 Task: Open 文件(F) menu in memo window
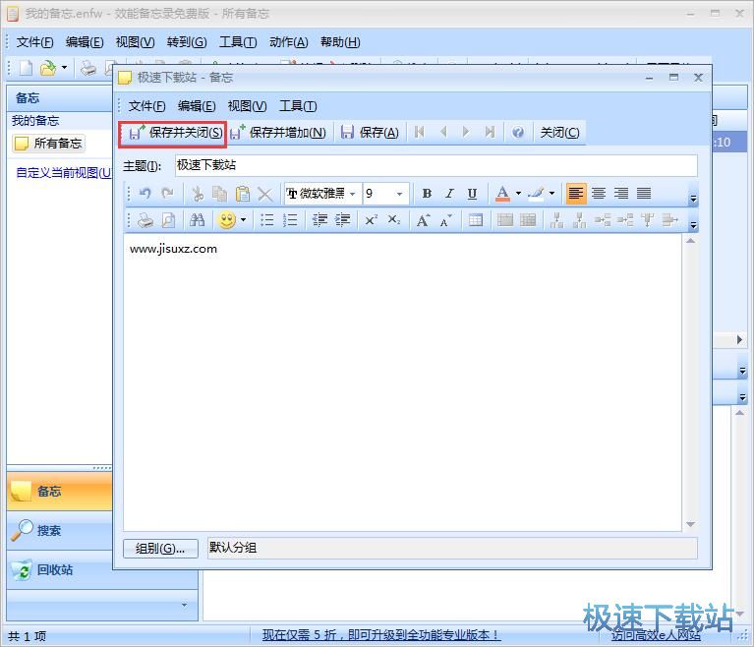pos(146,106)
